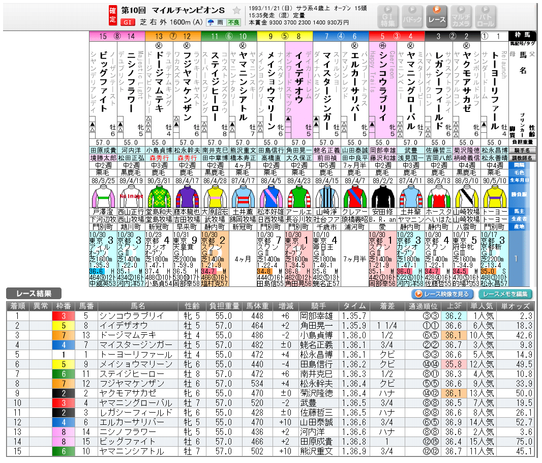Image resolution: width=542 pixels, height=463 pixels.
Task: Click the 確定 status badge
Action: click(113, 15)
